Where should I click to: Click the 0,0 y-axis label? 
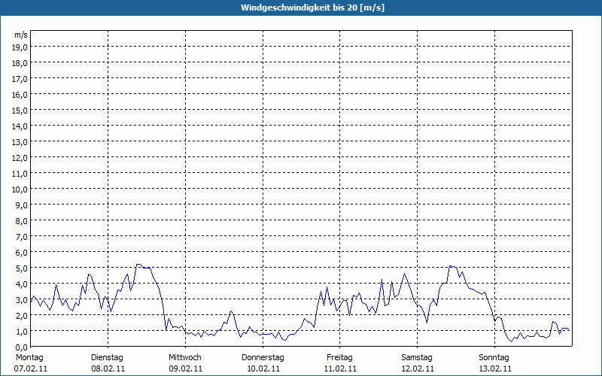click(21, 347)
